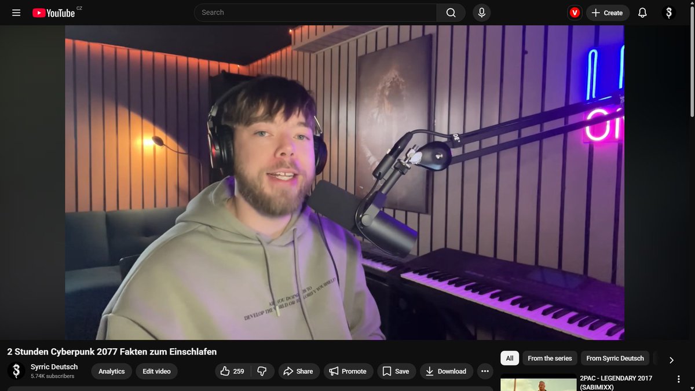
Task: Enable the 'From the series' filter
Action: pyautogui.click(x=549, y=358)
